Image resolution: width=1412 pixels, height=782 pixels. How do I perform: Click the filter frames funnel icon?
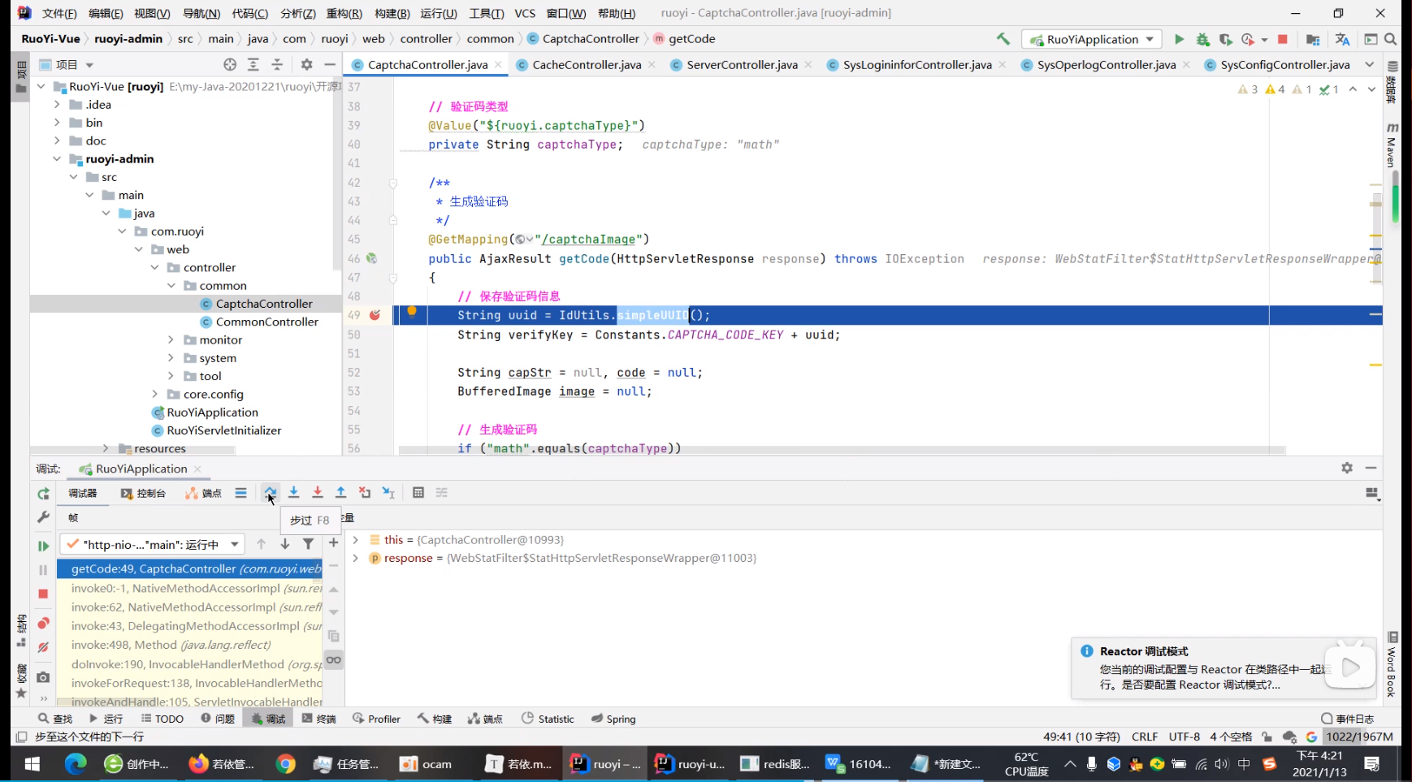[x=309, y=543]
